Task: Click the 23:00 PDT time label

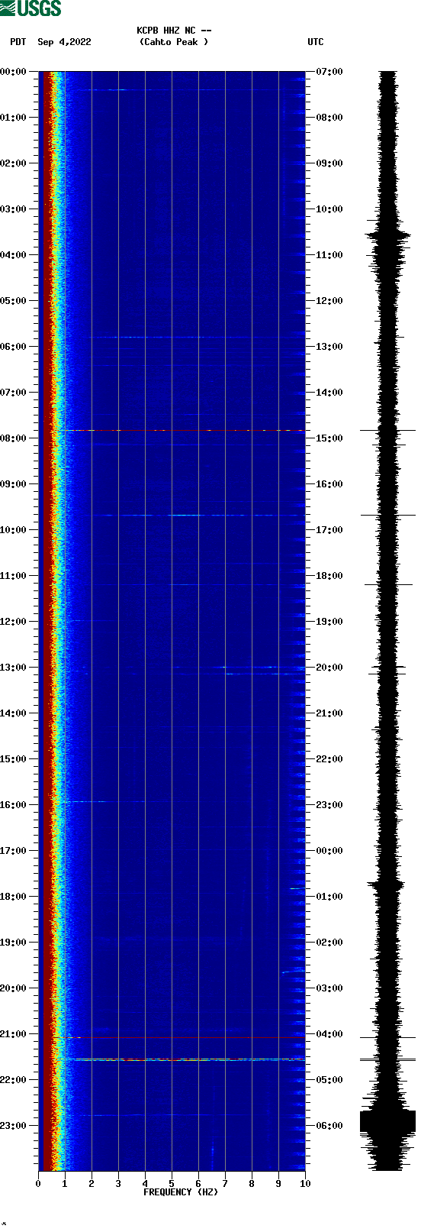Action: point(14,1126)
